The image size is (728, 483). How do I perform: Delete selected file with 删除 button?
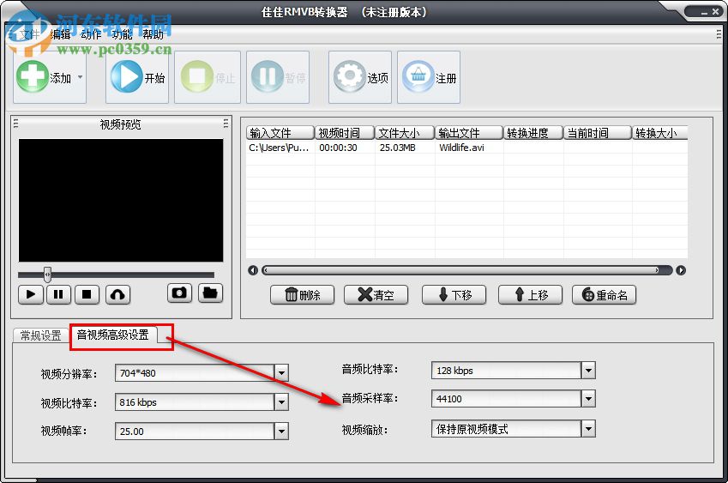pos(302,295)
